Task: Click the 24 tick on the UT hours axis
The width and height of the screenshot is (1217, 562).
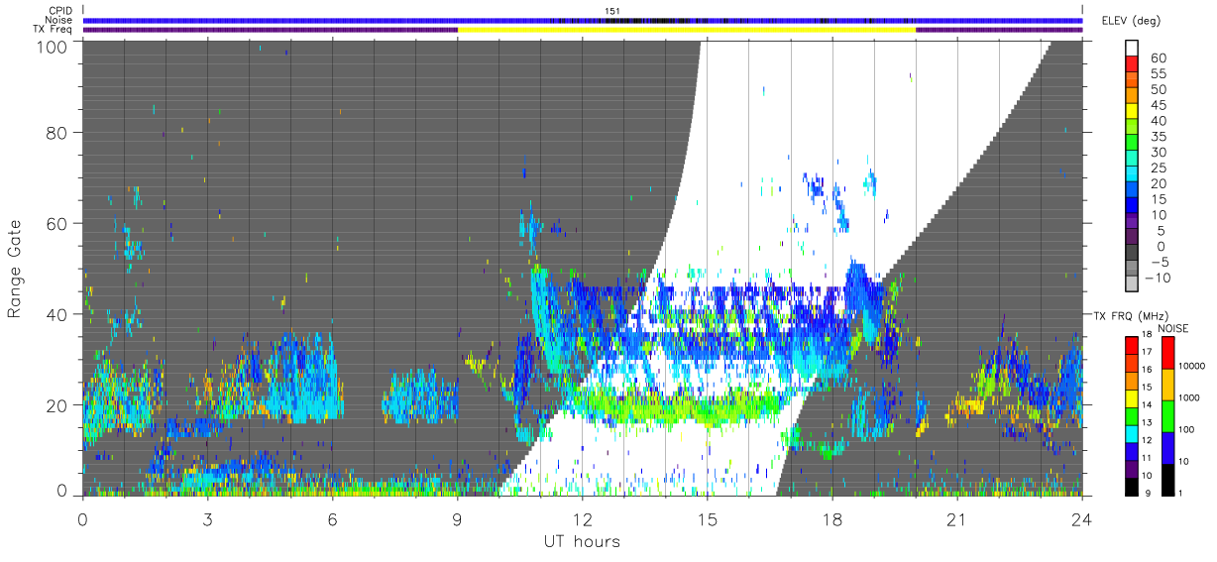Action: point(1082,518)
